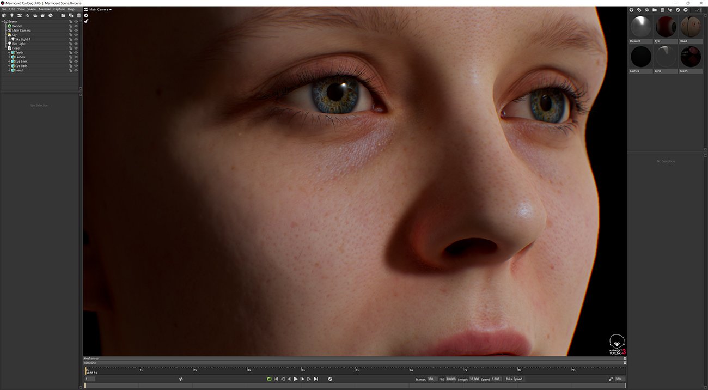Open the Material menu
Viewport: 708px width, 390px height.
45,9
